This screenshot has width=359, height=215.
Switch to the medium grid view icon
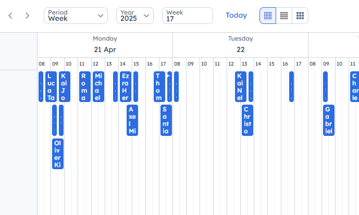coord(284,16)
